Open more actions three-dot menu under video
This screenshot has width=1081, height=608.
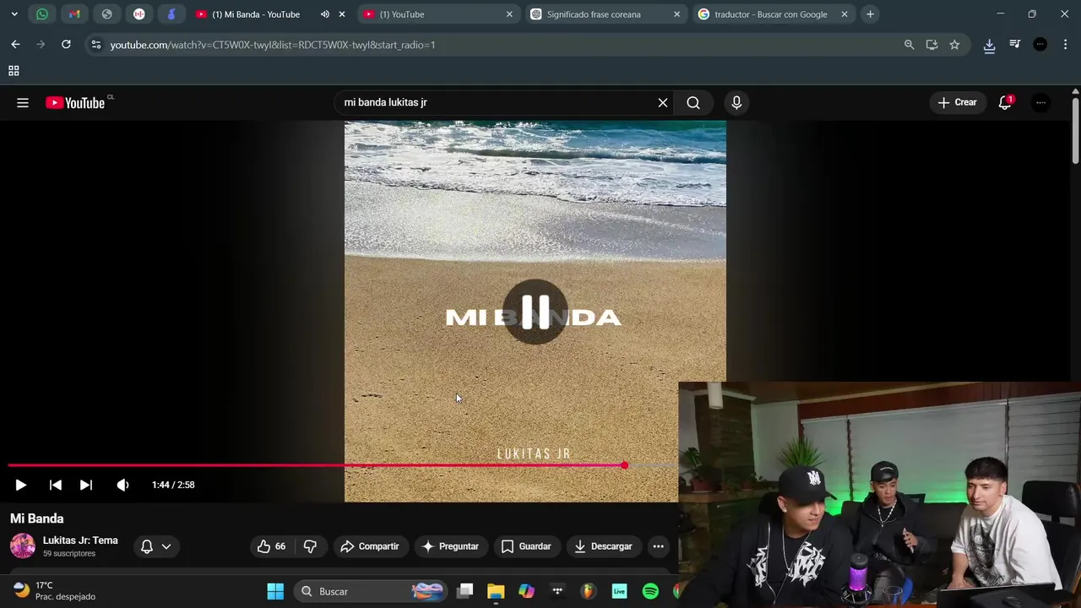point(658,546)
